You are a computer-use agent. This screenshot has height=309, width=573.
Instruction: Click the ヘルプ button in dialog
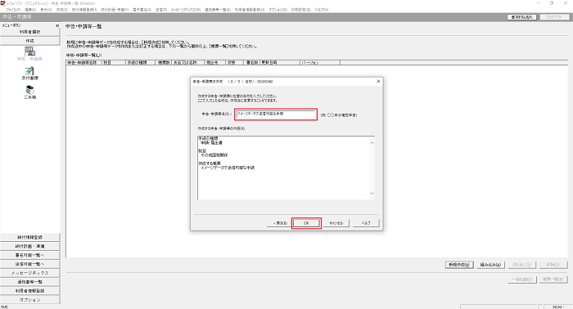click(x=366, y=223)
